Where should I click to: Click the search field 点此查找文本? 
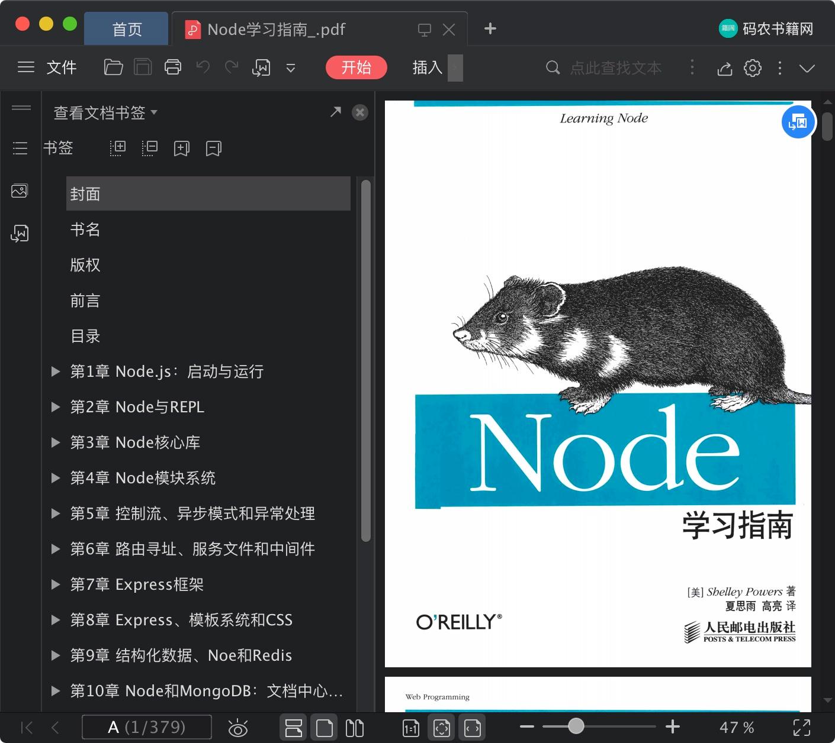(x=616, y=68)
